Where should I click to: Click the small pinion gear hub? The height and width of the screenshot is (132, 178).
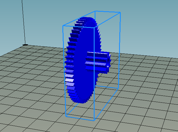coord(98,62)
